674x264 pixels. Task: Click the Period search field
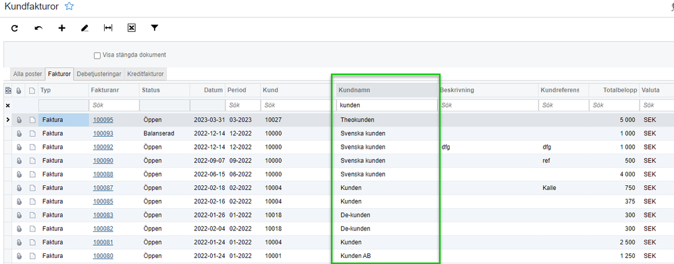[242, 106]
